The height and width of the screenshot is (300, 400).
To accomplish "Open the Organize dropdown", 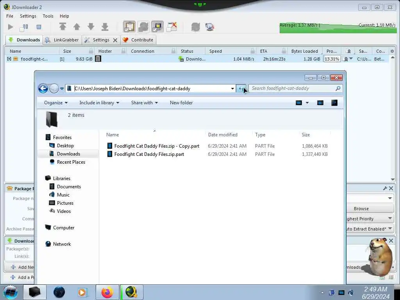I will 55,103.
